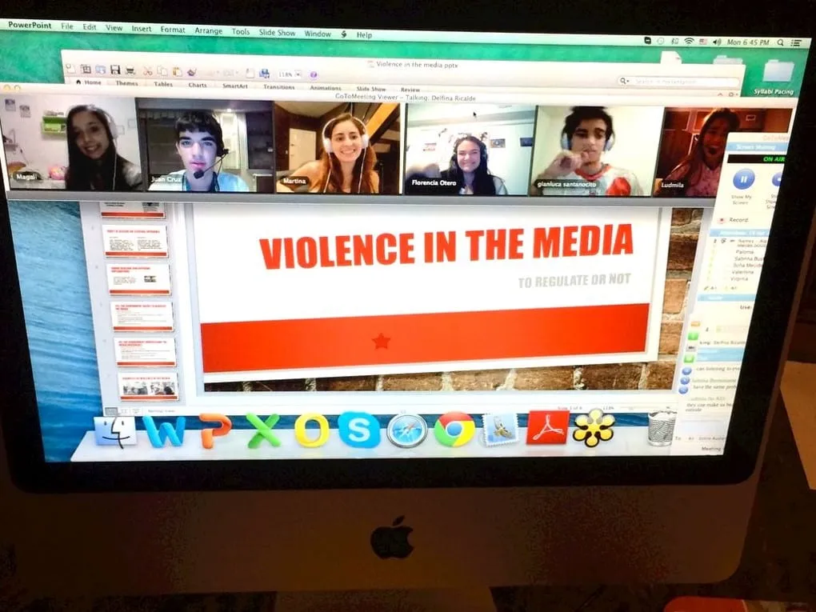Switch to the Transitions ribbon tab
This screenshot has height=612, width=816.
tap(279, 86)
